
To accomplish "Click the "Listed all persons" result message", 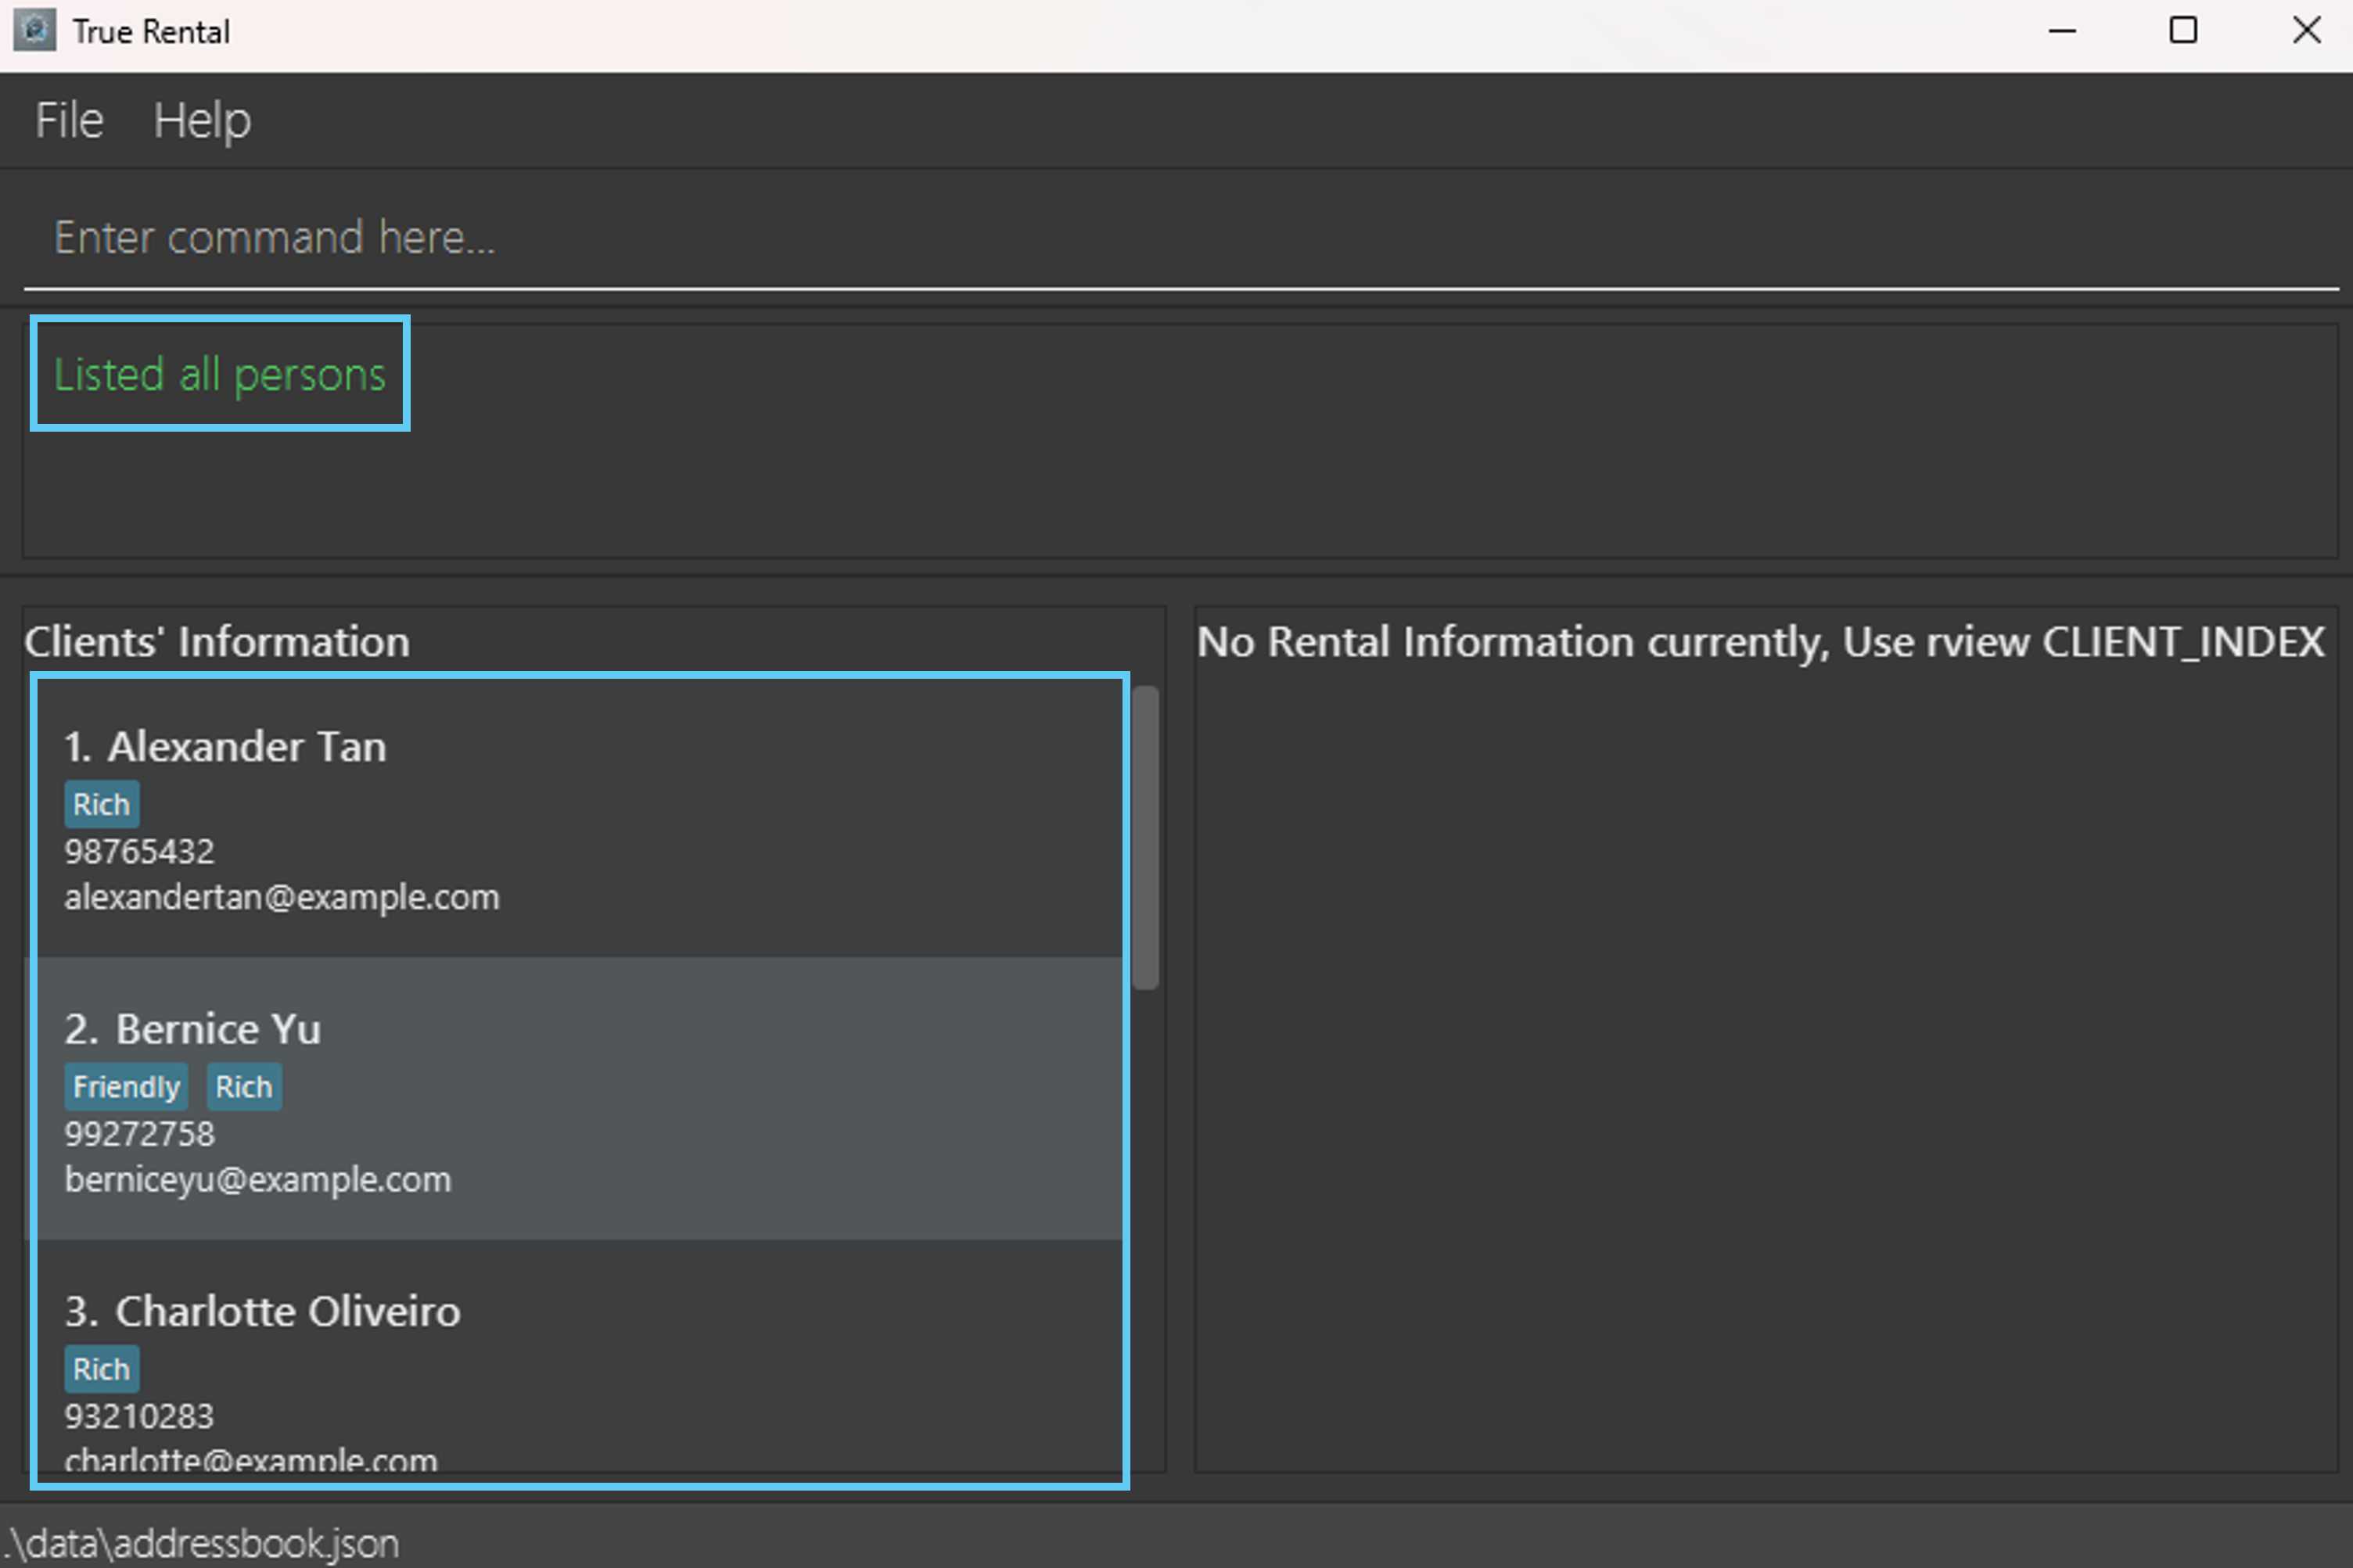I will tap(220, 375).
